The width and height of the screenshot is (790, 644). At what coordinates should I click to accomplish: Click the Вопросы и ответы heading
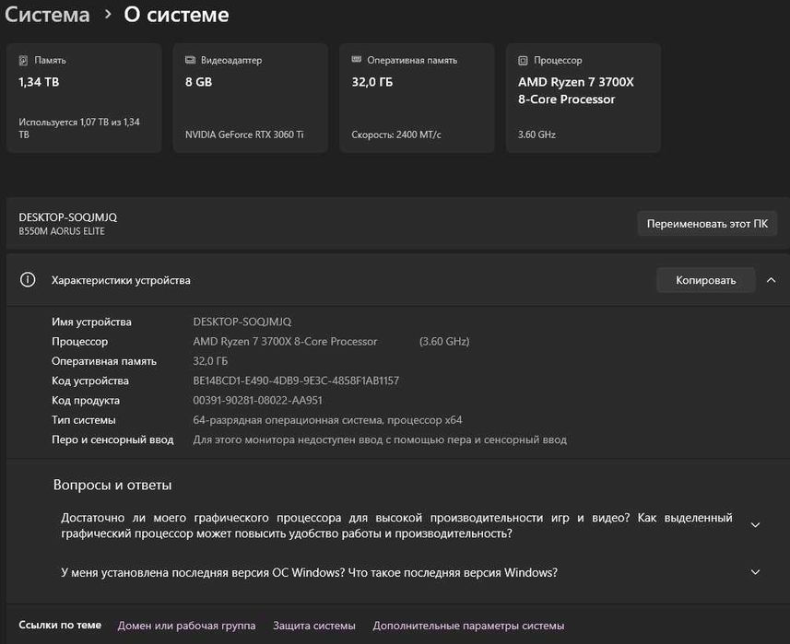(x=112, y=485)
